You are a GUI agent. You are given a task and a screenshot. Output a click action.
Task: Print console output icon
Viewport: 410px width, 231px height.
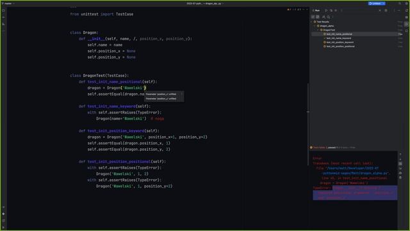point(400,173)
